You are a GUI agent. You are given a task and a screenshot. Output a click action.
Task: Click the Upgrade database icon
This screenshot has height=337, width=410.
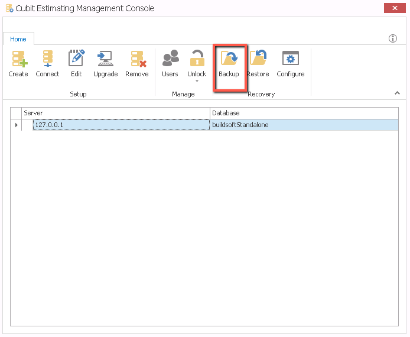[x=105, y=60]
